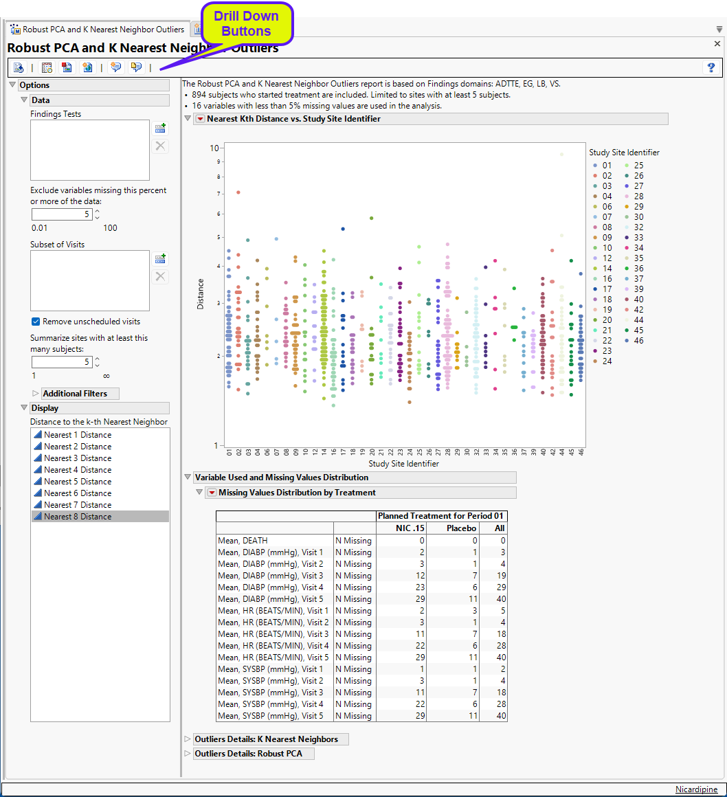This screenshot has height=797, width=727.
Task: Uncheck Remove unscheduled visits checkbox
Action: point(36,322)
